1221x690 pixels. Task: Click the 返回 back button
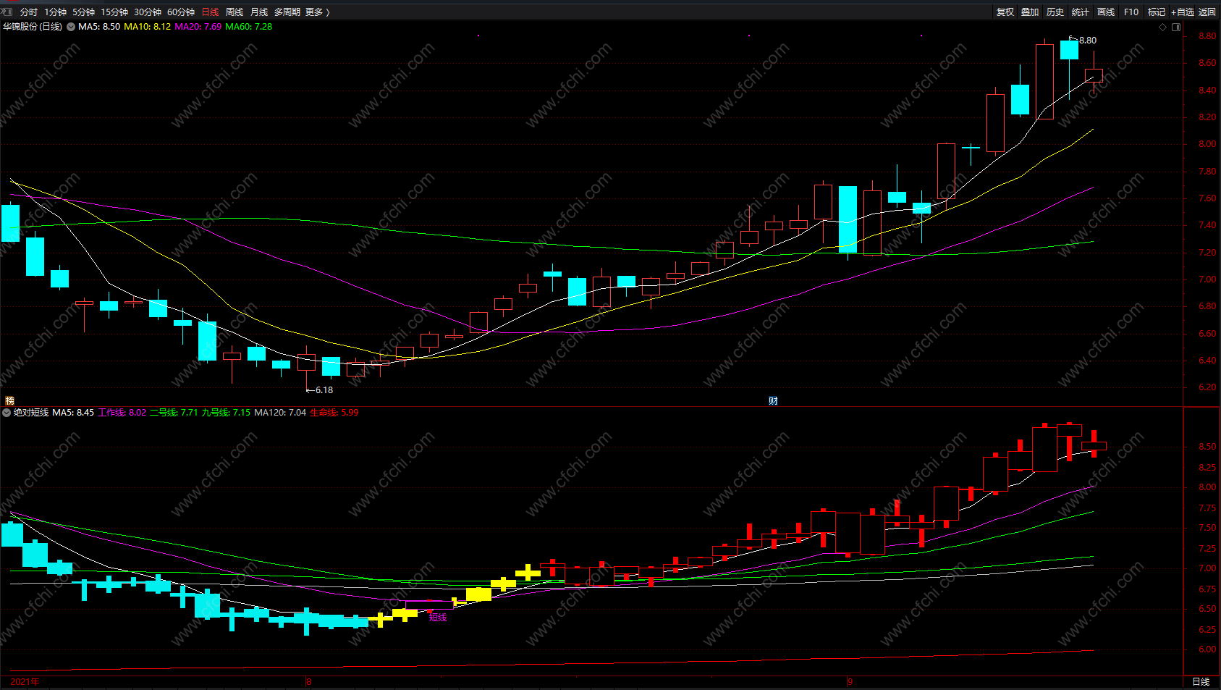(x=1207, y=12)
